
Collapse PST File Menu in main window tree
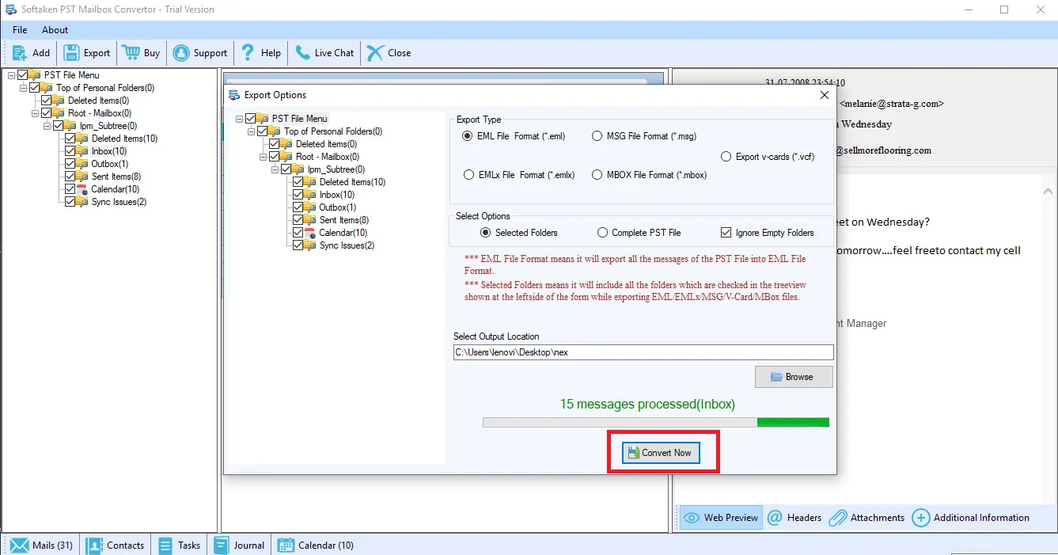tap(11, 75)
